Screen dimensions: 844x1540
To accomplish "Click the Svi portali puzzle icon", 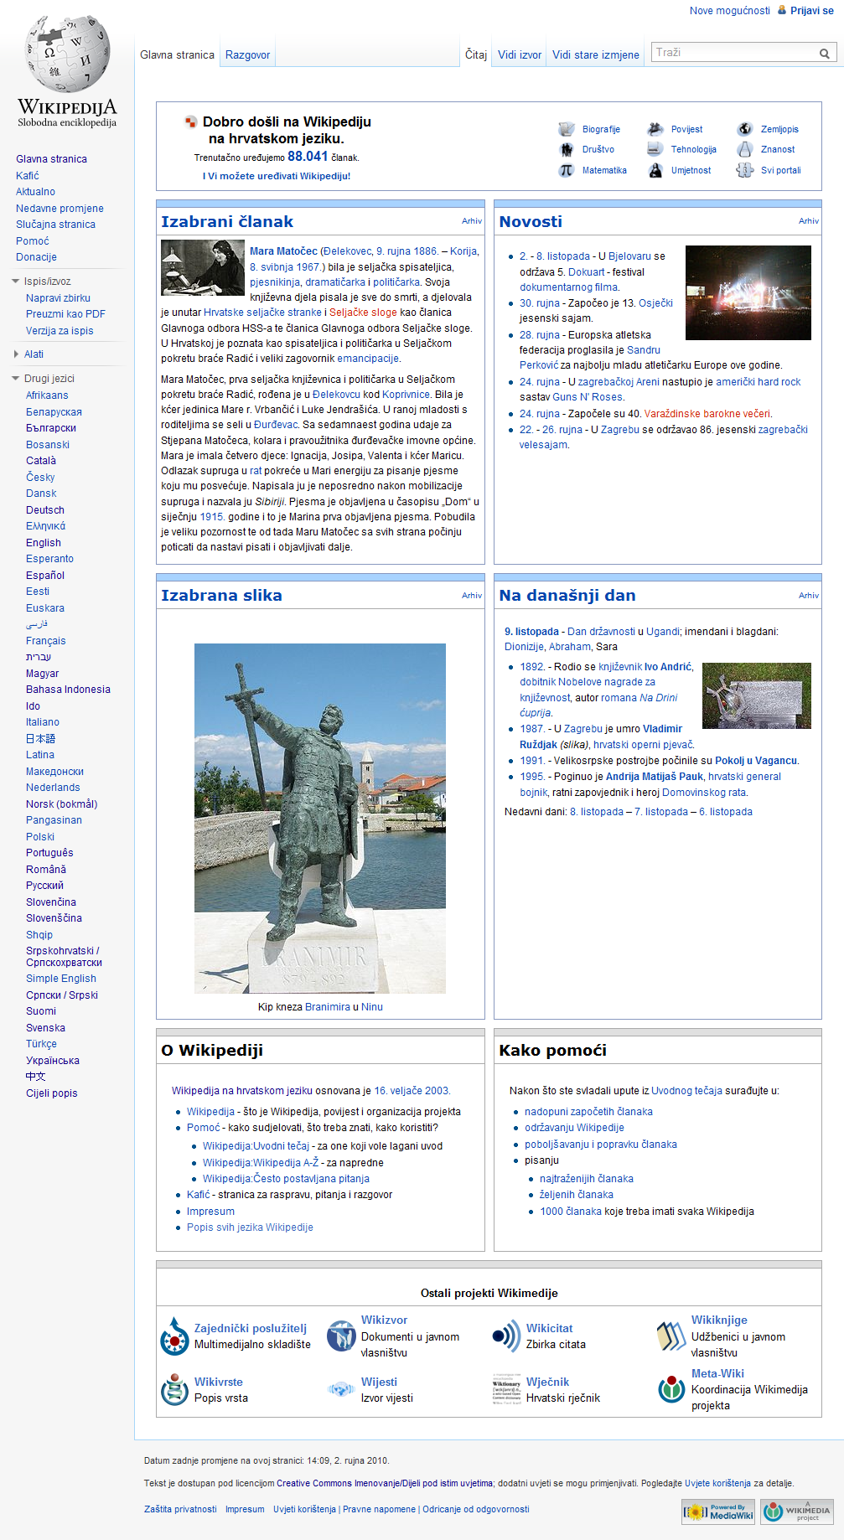I will pyautogui.click(x=745, y=170).
